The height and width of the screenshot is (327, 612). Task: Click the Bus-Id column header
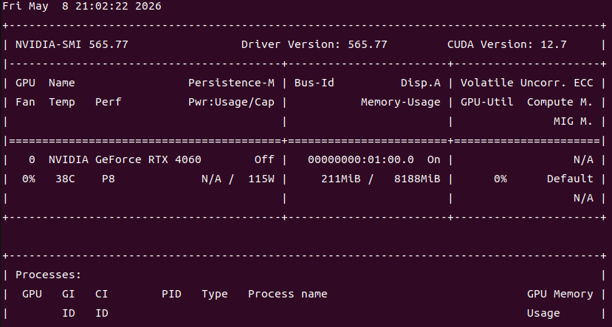(x=314, y=83)
